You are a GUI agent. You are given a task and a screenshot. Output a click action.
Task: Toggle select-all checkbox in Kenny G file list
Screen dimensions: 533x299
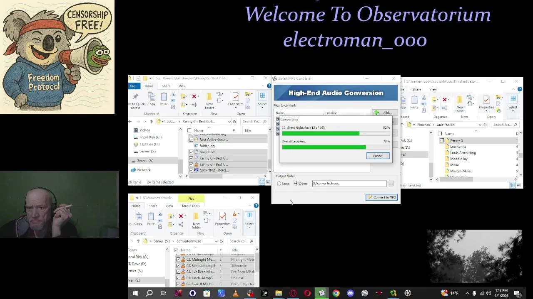click(x=189, y=130)
